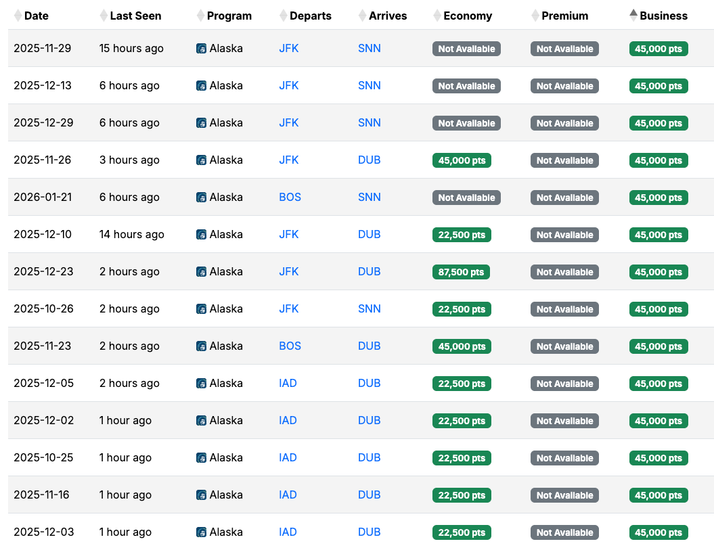
Task: Click the Not Available premium badge for 2025-11-16
Action: (x=564, y=495)
